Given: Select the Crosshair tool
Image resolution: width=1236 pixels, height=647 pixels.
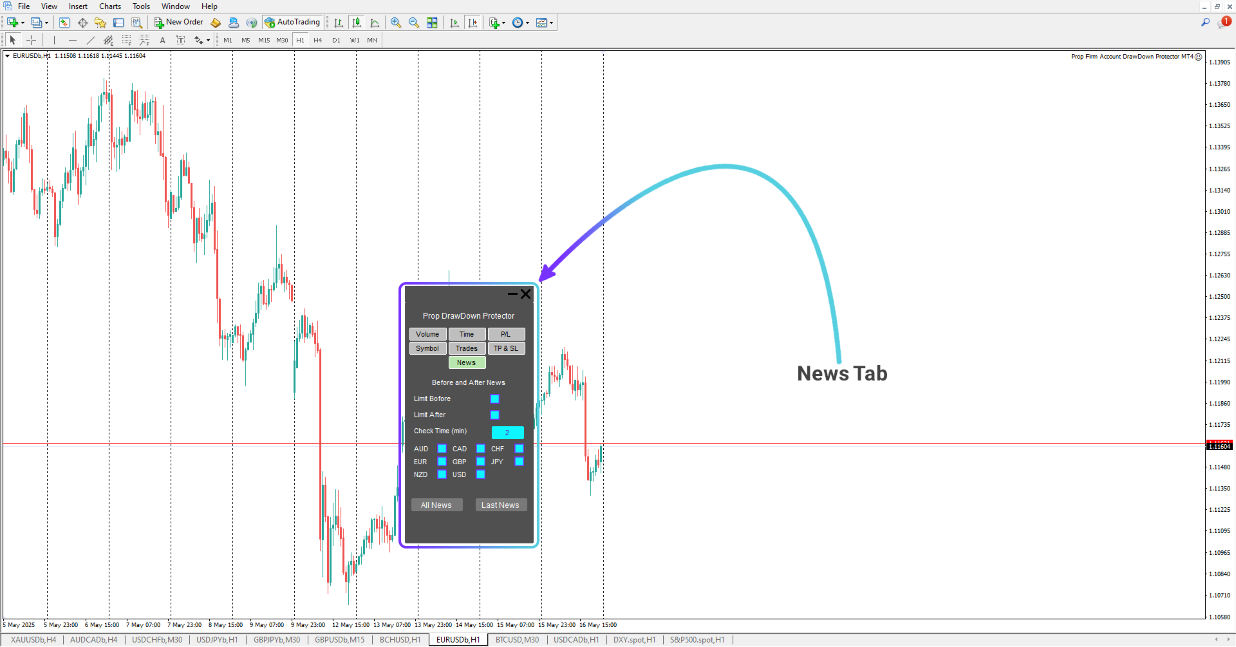Looking at the screenshot, I should [31, 40].
